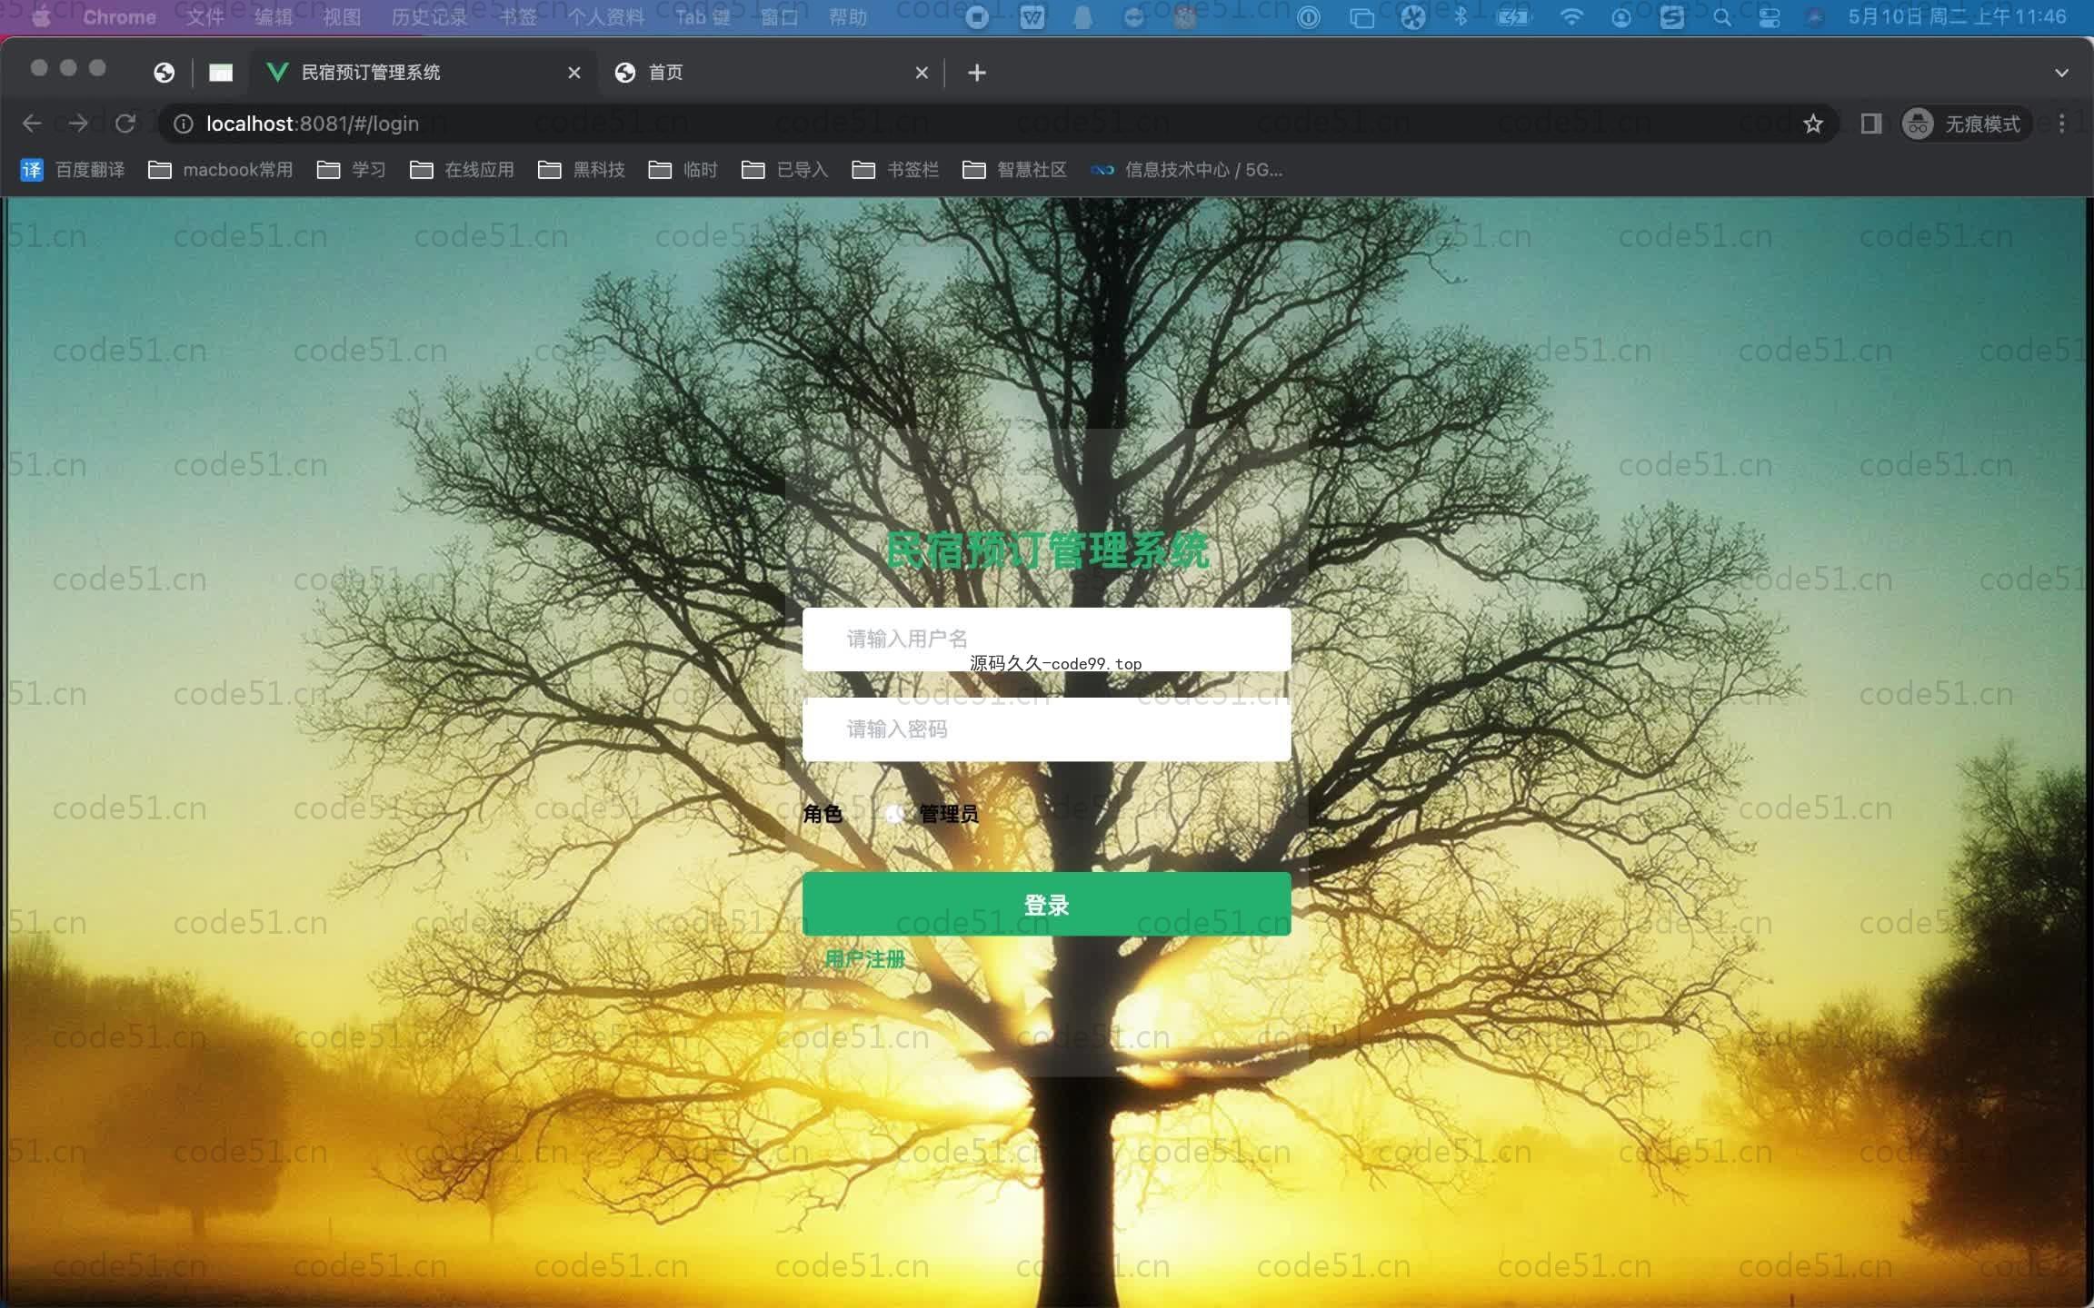
Task: Open the 个人资料 menu
Action: pyautogui.click(x=606, y=17)
